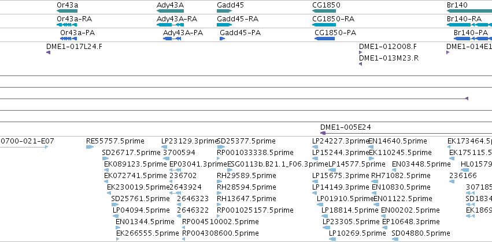Click the Gadd45-PA coding feature
Viewport: 492px width, 242px height.
pyautogui.click(x=223, y=39)
